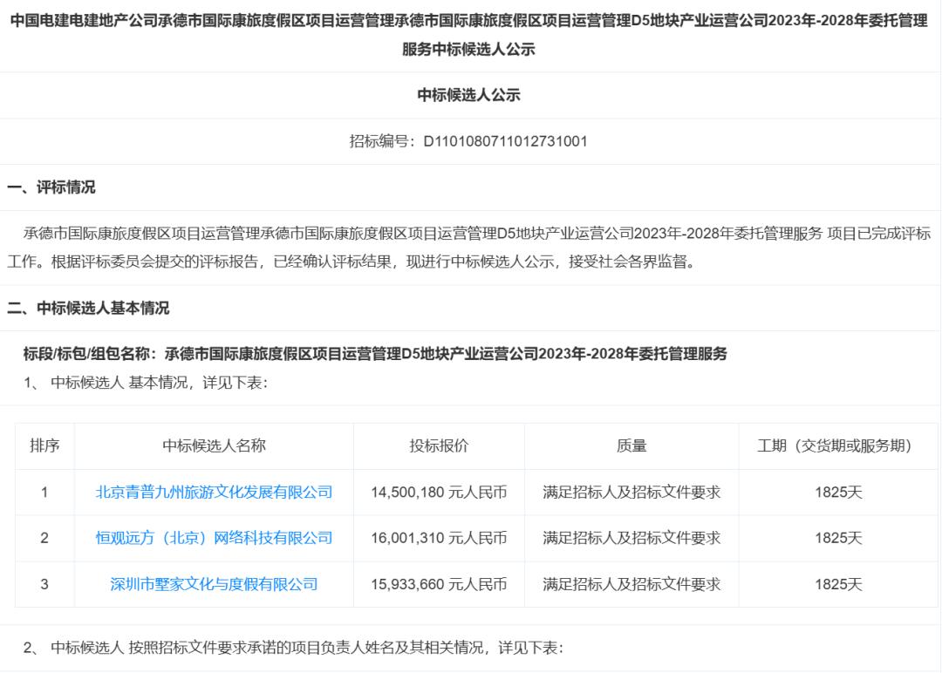
Task: Click the 质量 column header
Action: (x=631, y=445)
